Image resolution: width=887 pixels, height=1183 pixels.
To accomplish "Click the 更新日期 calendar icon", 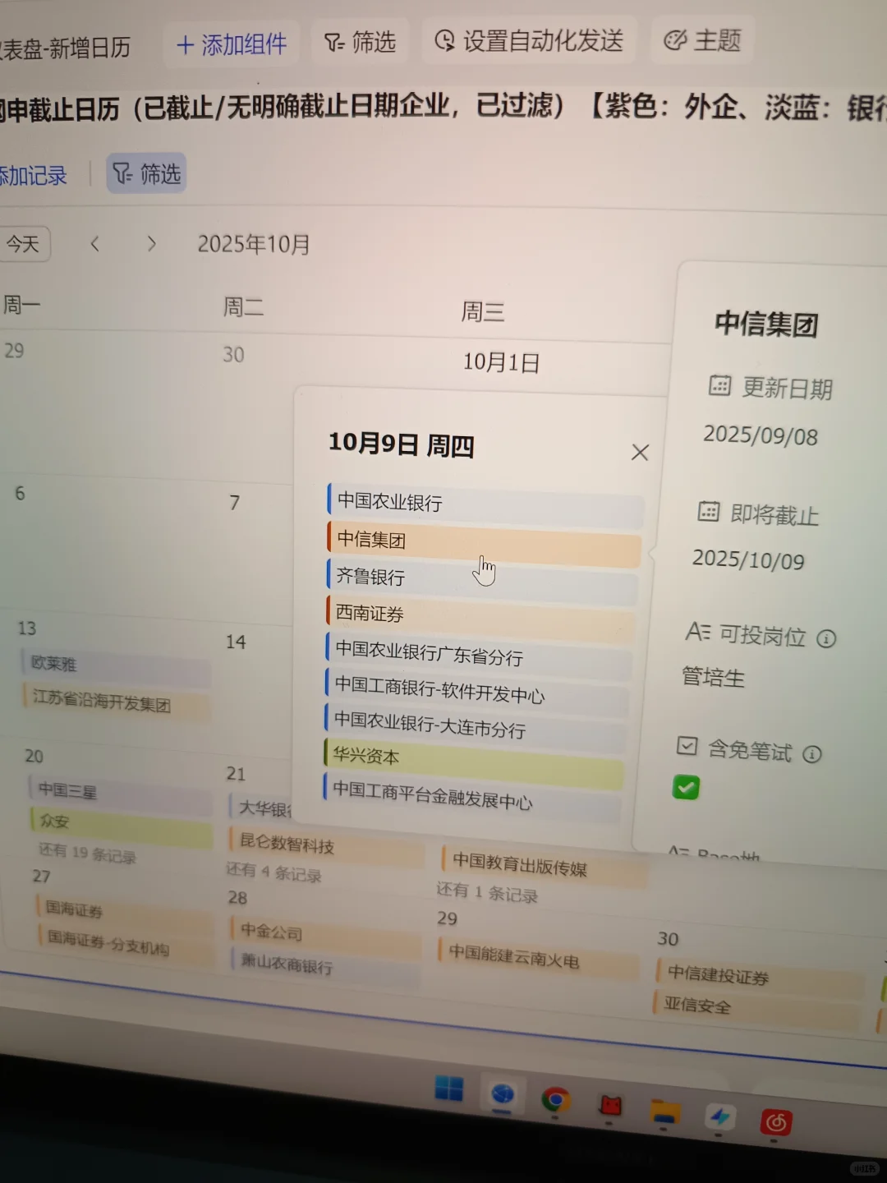I will coord(719,384).
